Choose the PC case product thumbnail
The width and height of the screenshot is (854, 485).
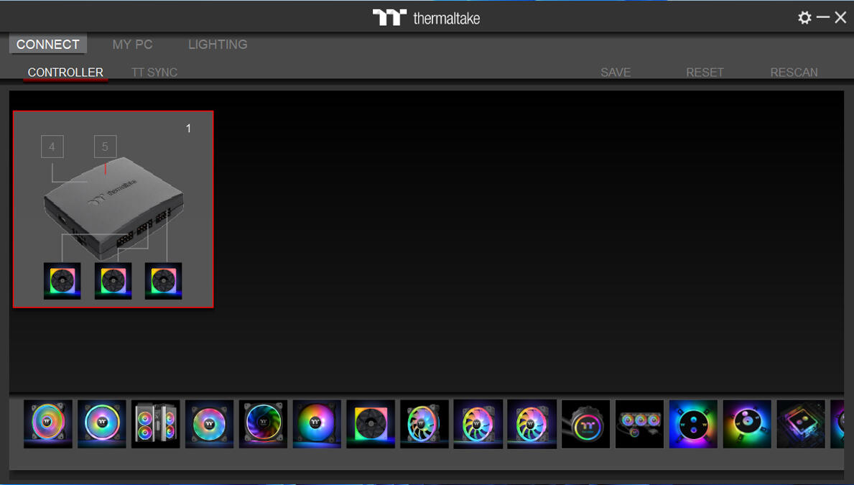point(156,424)
